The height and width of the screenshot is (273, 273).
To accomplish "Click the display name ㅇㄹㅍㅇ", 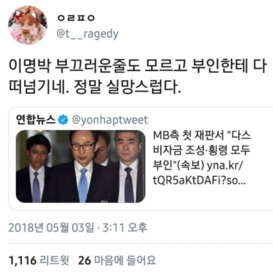I will (76, 17).
